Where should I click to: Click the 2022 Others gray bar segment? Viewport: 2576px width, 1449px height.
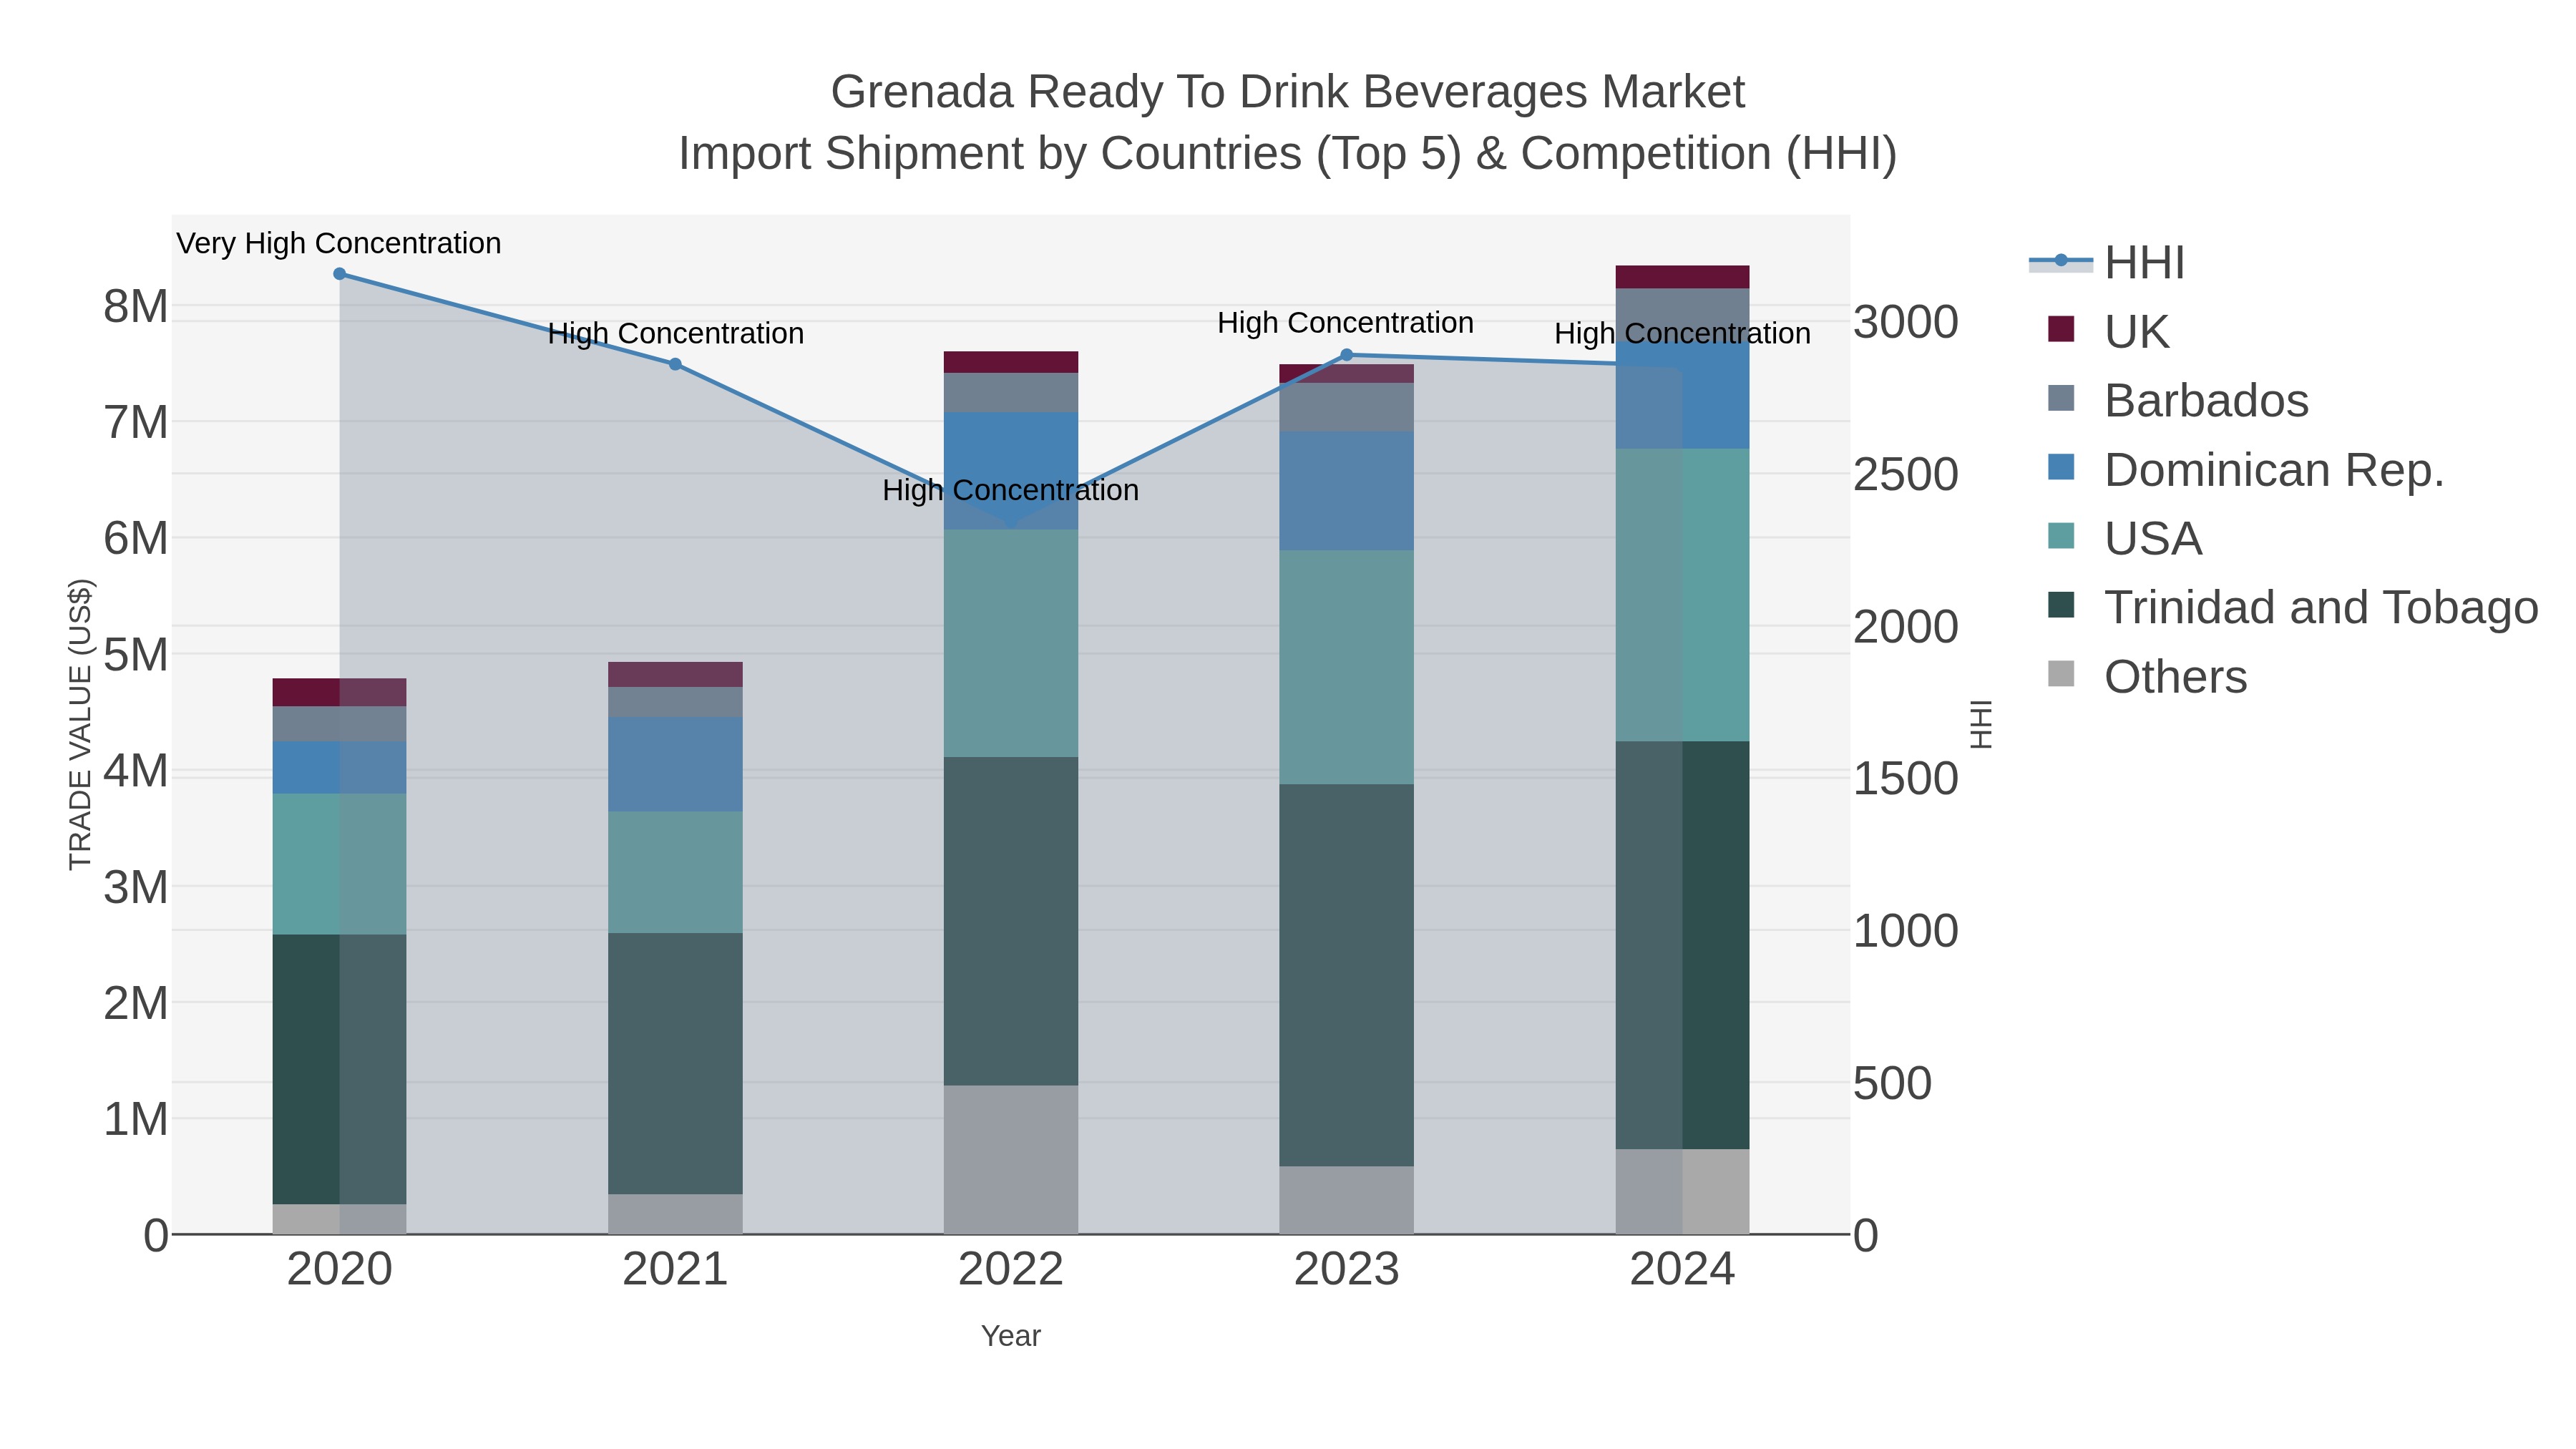[x=1011, y=1160]
